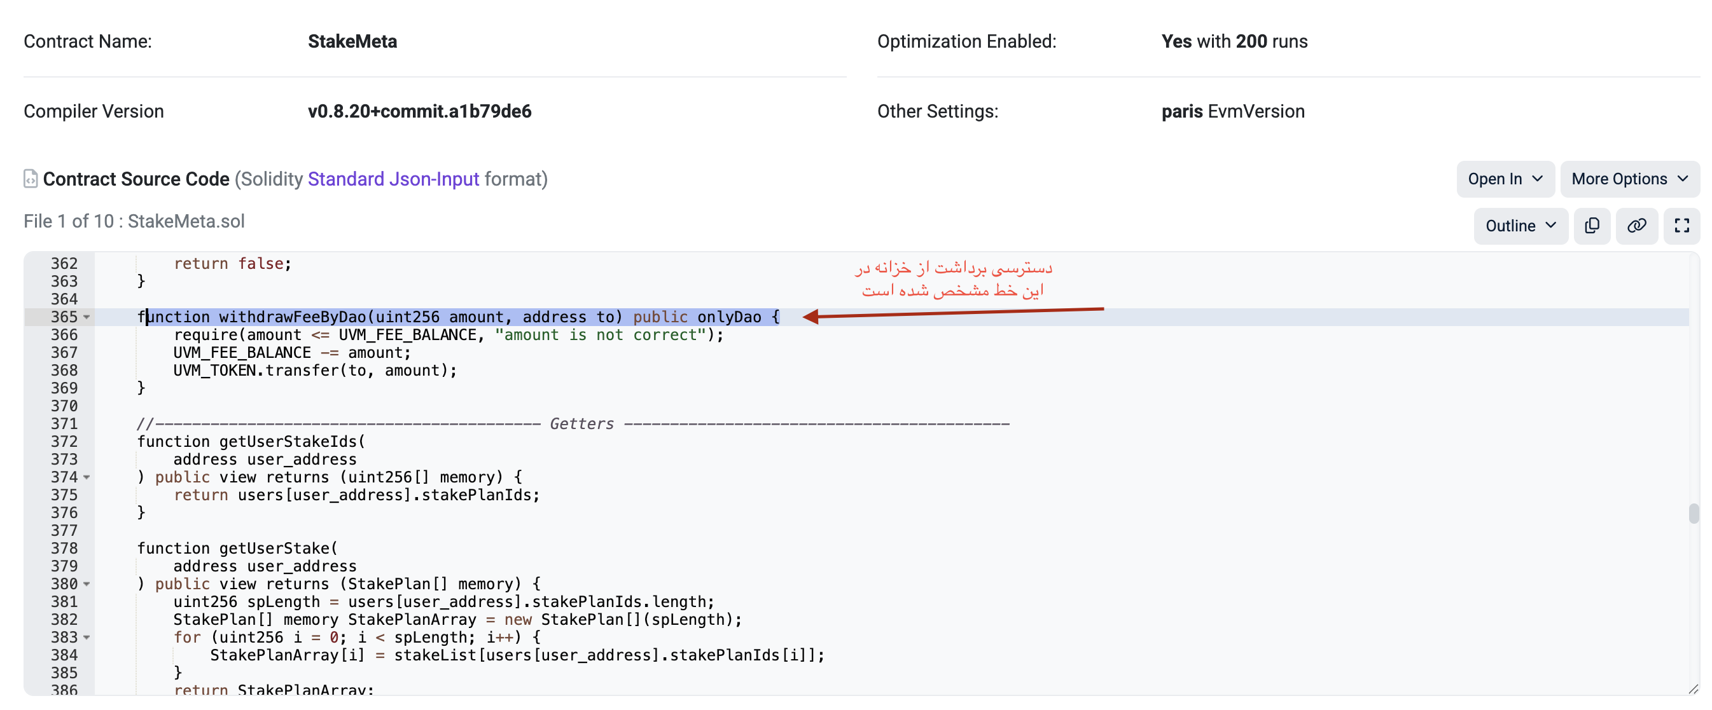This screenshot has height=710, width=1712.
Task: Collapse code fold arrow at line 365
Action: point(87,317)
